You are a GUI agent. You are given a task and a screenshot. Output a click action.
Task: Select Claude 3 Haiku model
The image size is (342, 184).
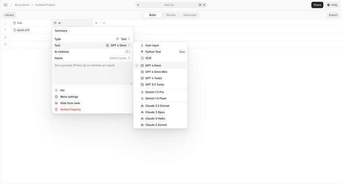(160, 118)
